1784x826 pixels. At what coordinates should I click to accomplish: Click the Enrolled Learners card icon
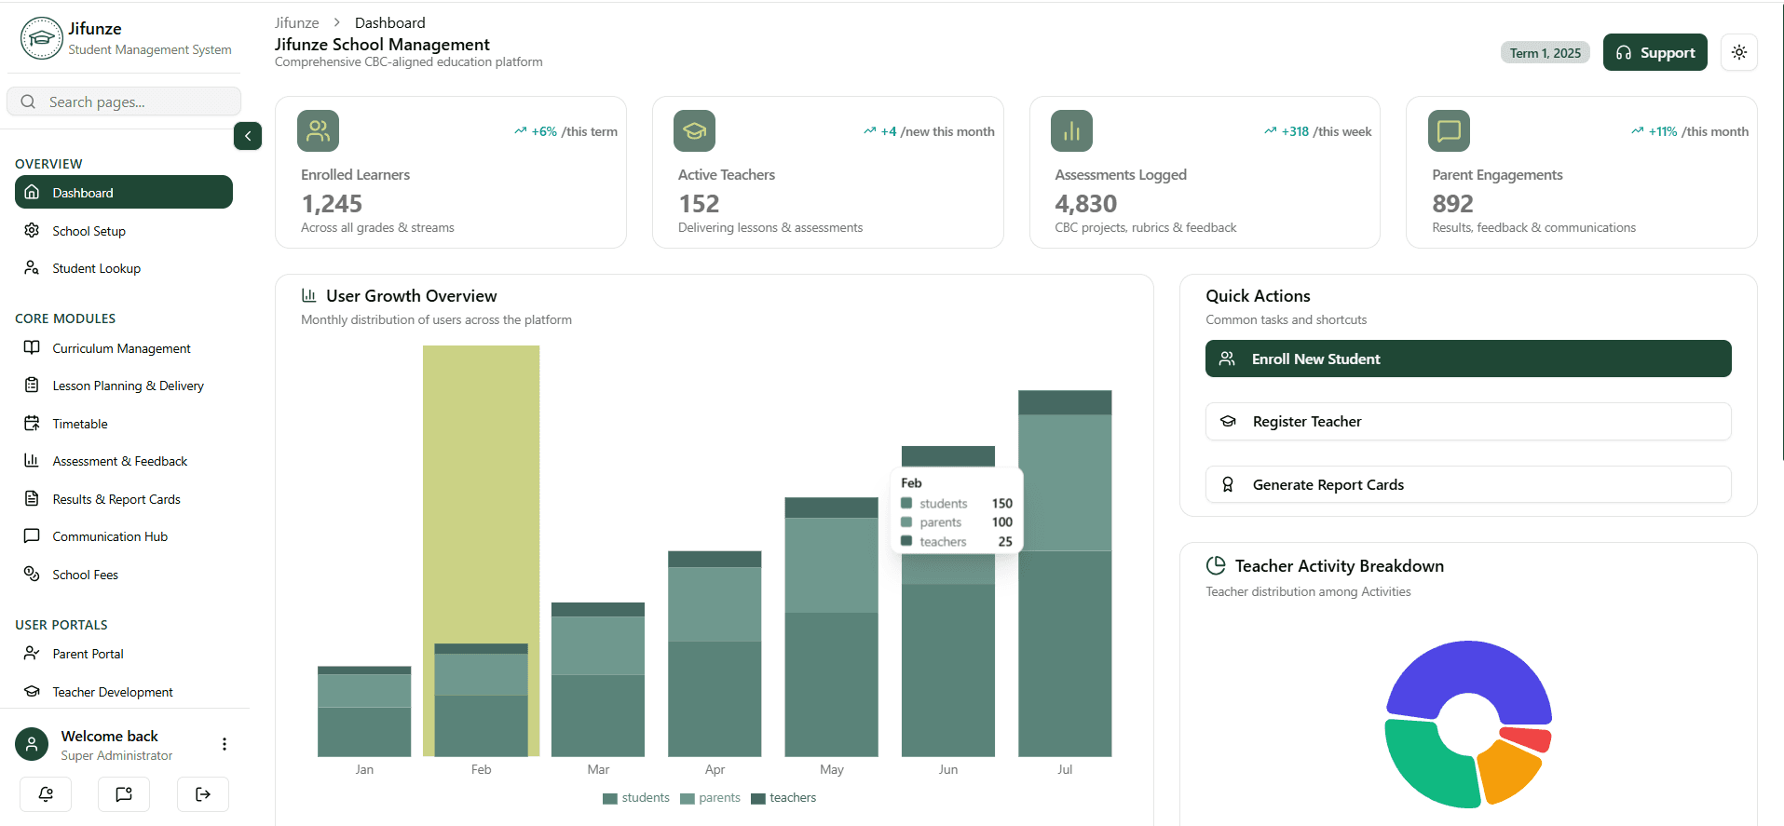pyautogui.click(x=318, y=131)
